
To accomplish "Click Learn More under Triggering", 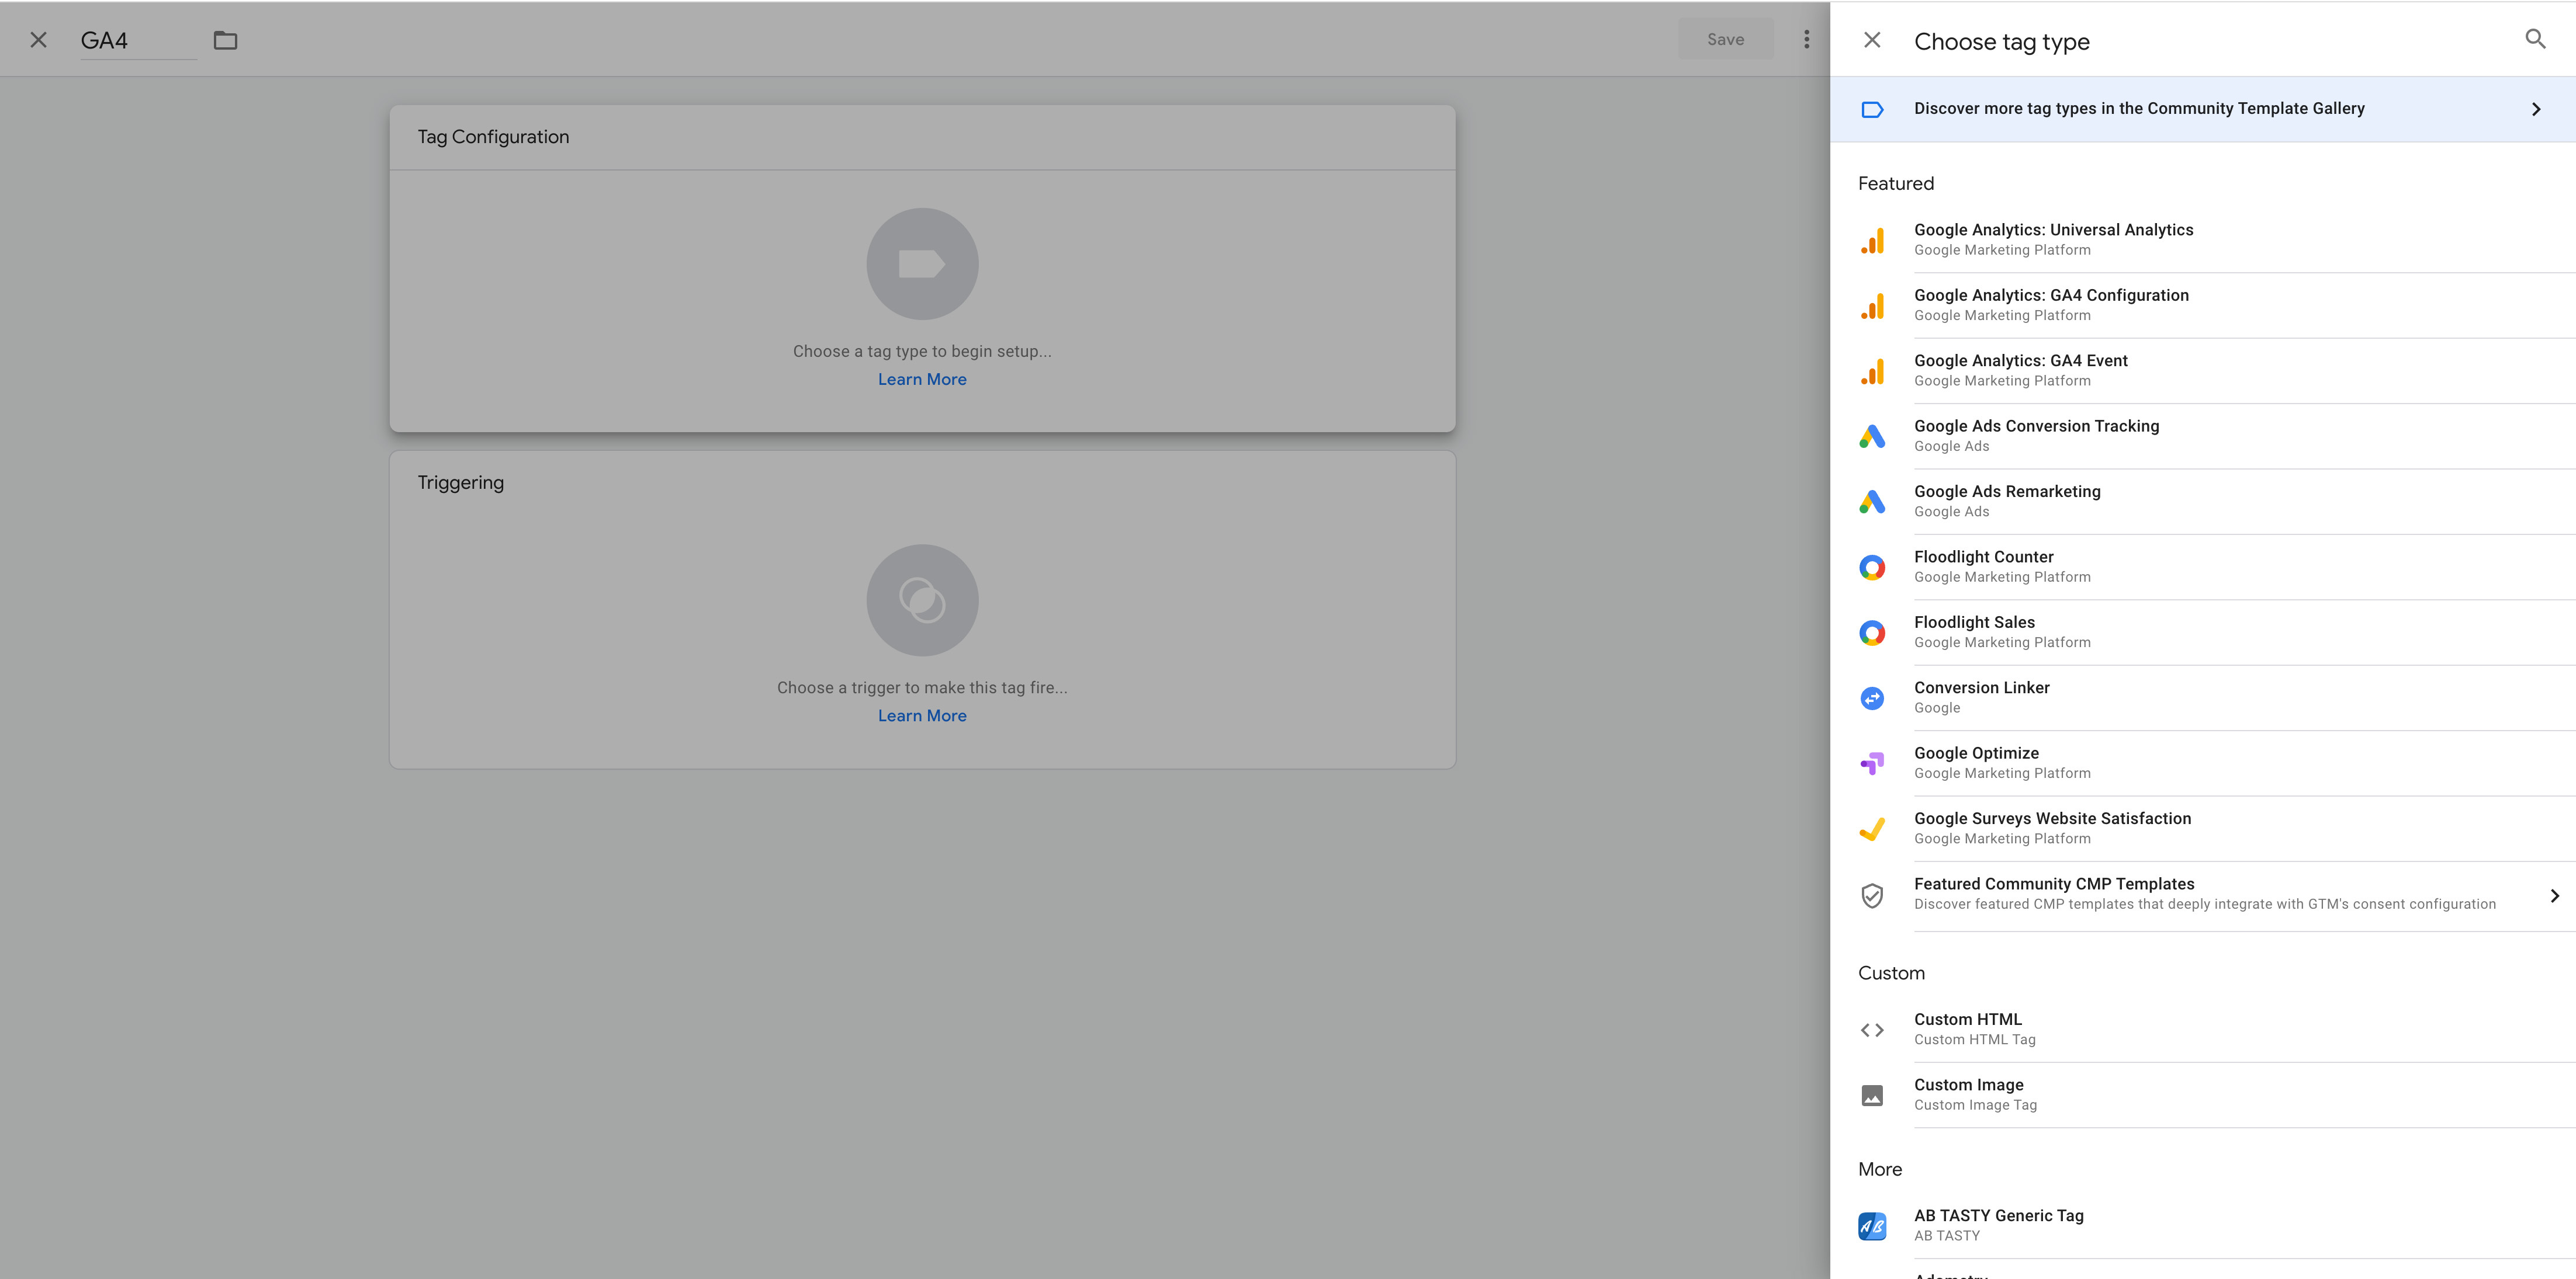I will coord(922,717).
